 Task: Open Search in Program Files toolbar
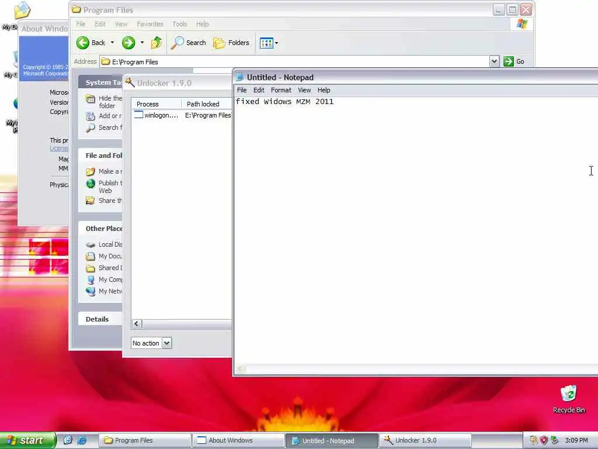(x=189, y=43)
